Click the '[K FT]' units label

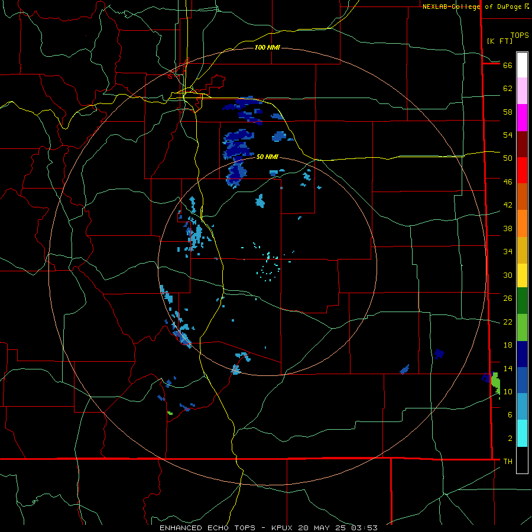coord(499,41)
